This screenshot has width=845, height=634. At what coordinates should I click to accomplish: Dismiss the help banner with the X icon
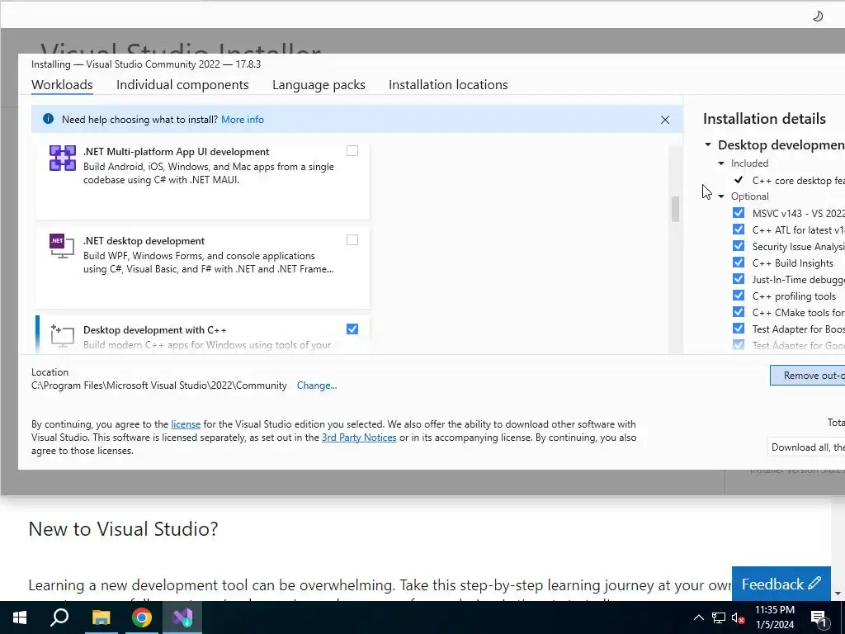[665, 120]
